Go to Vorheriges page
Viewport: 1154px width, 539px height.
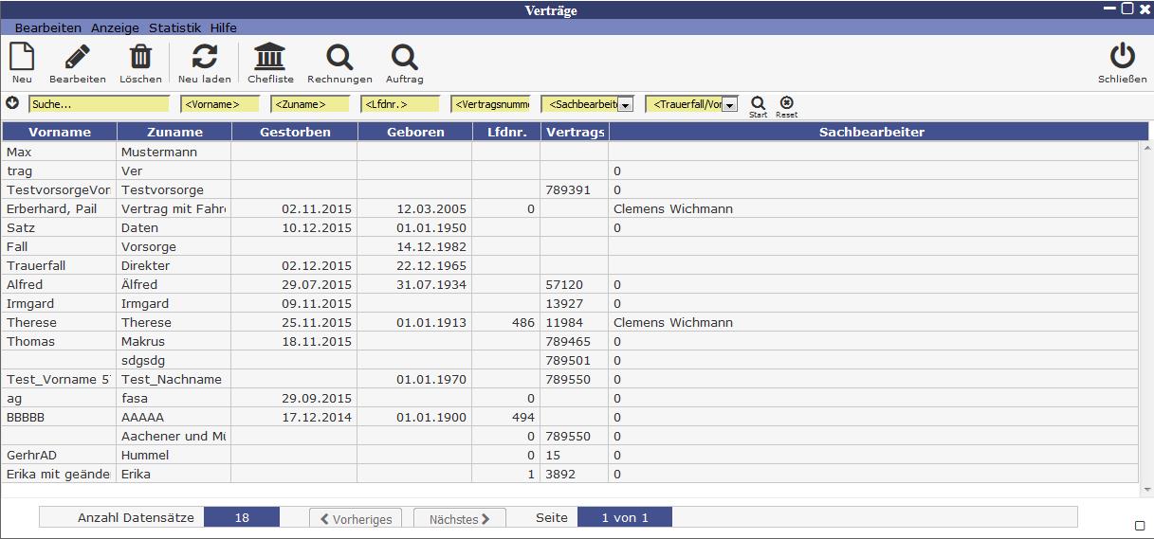pos(356,519)
